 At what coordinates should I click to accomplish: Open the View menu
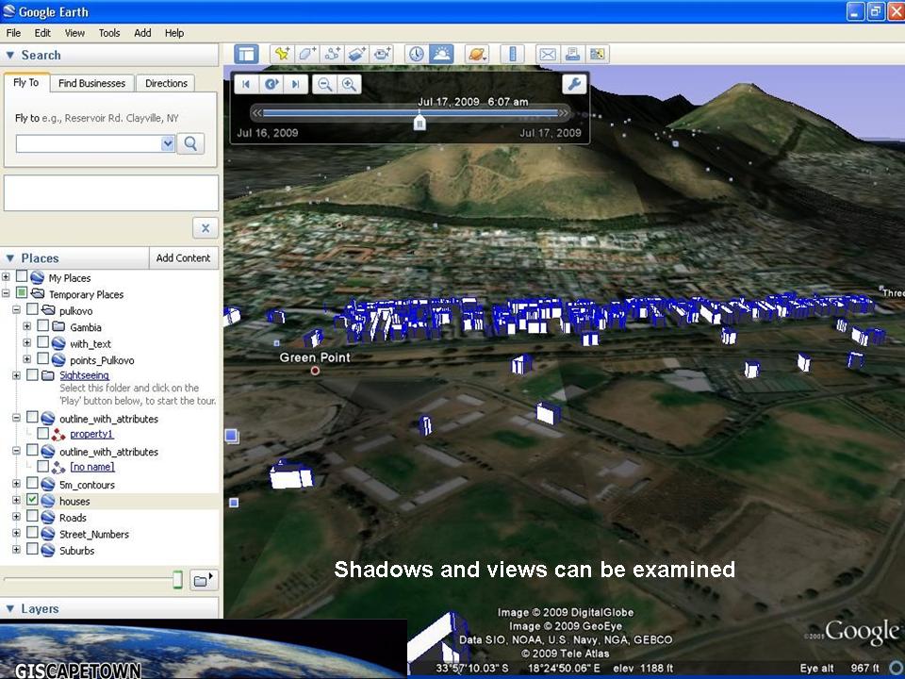point(74,33)
